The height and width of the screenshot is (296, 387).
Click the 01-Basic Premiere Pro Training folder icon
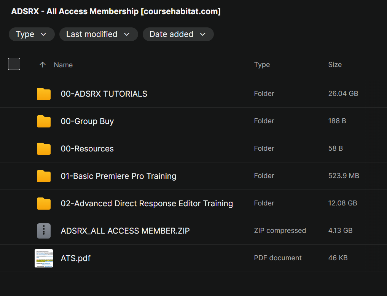click(x=44, y=176)
